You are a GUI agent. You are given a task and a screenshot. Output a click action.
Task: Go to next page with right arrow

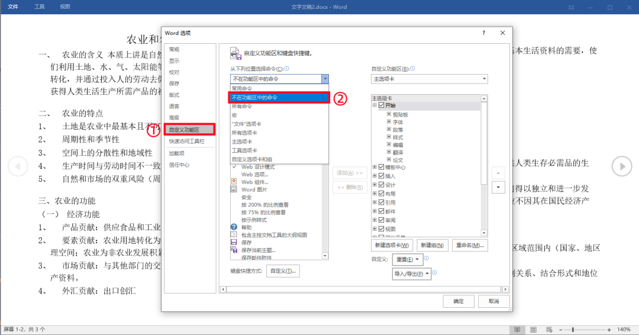click(x=622, y=166)
